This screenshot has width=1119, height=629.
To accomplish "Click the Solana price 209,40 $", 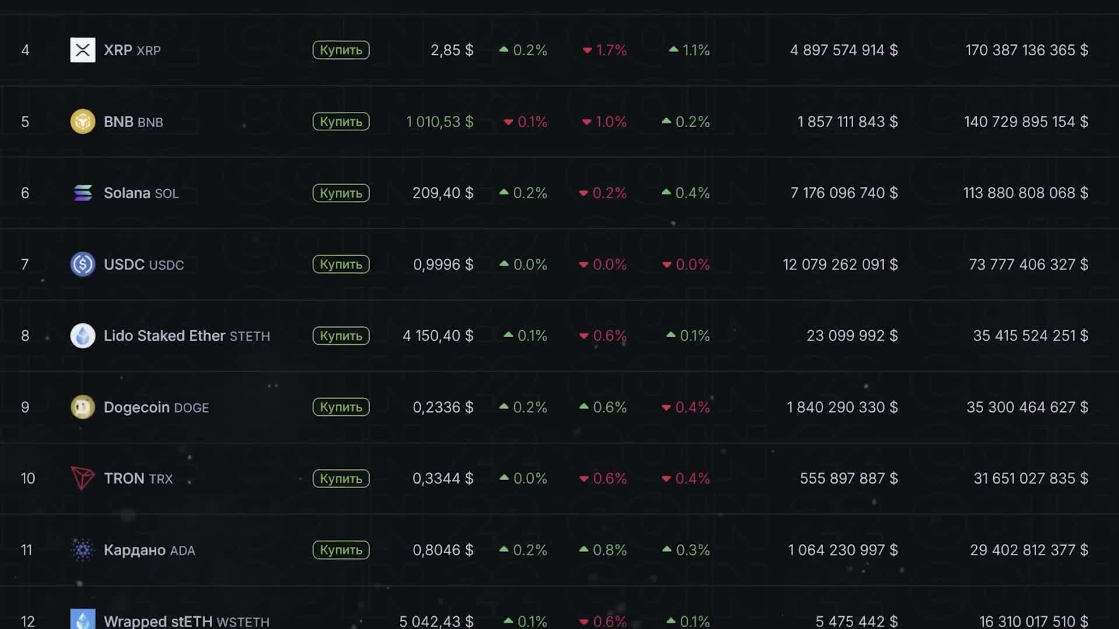I will (x=443, y=193).
